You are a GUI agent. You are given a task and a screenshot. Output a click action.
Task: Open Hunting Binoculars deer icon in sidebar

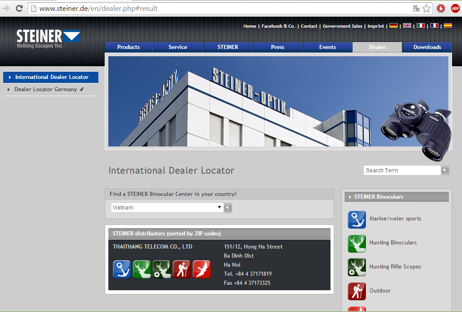pos(357,244)
